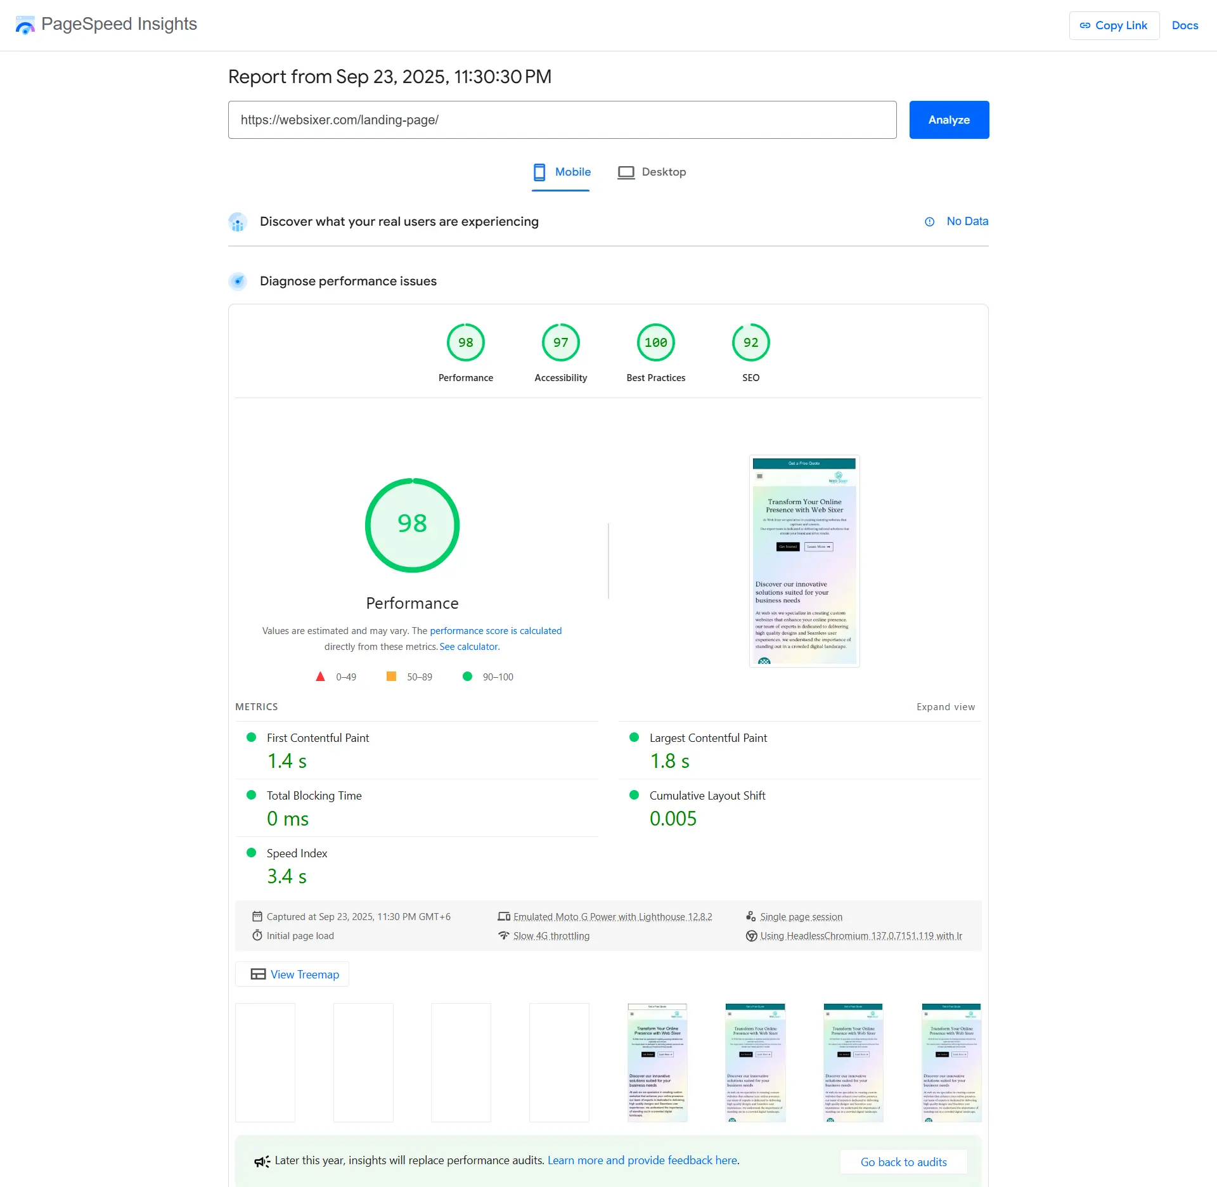Viewport: 1217px width, 1187px height.
Task: Select the Mobile tab
Action: click(x=562, y=172)
